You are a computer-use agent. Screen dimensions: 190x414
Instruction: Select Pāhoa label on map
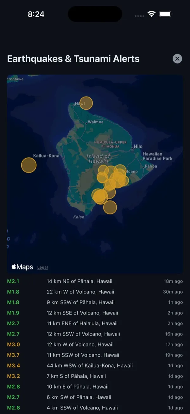point(151,166)
